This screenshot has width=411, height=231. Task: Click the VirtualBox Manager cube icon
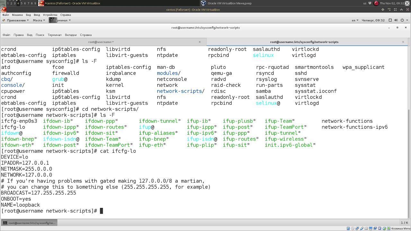point(203,3)
